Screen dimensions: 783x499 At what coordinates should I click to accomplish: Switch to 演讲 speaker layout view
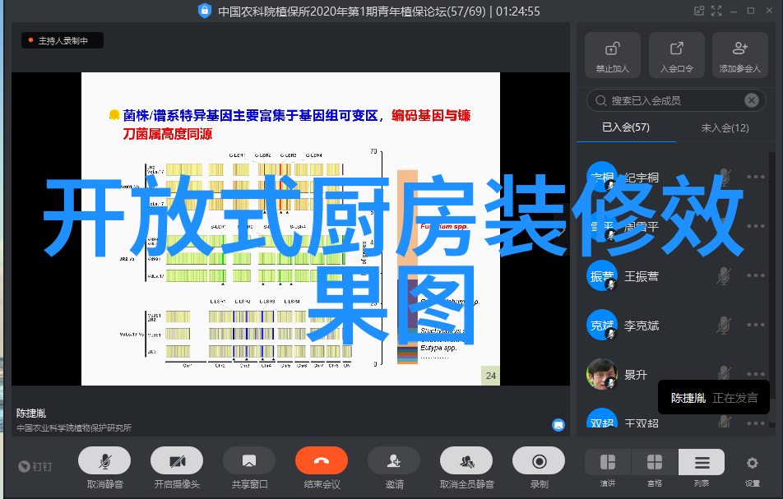tap(608, 463)
